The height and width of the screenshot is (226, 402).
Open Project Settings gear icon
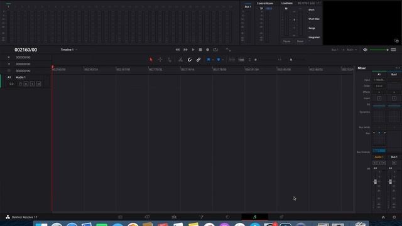tap(394, 217)
